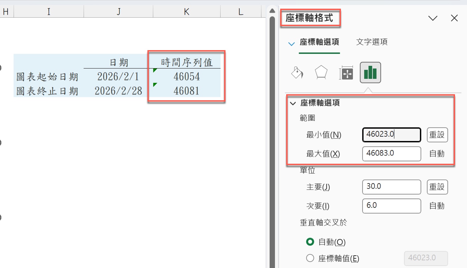Select cell containing 46054

(186, 77)
